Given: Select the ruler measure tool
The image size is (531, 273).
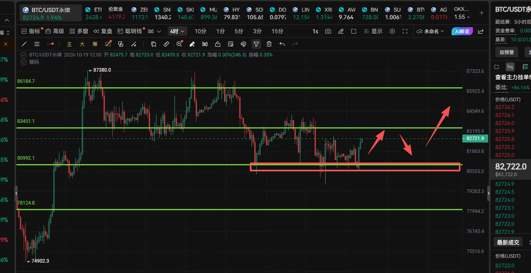Looking at the screenshot, I should [x=166, y=44].
